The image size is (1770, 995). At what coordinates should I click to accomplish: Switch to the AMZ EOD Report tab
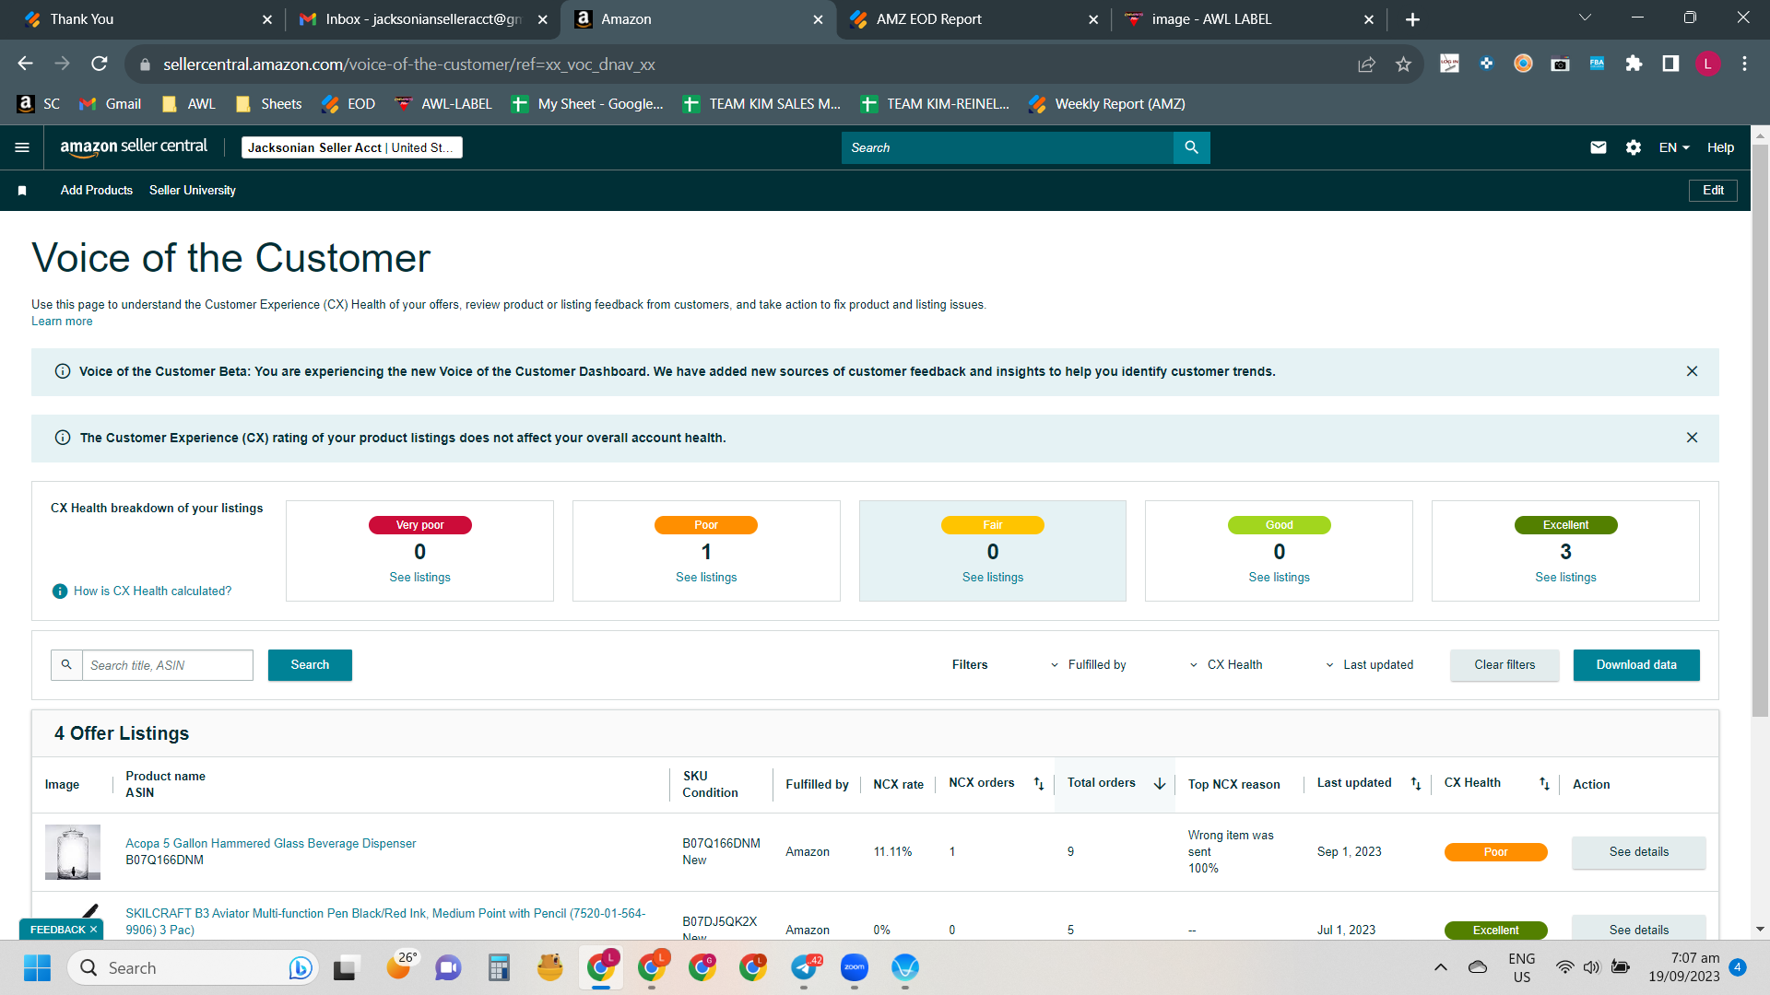tap(973, 19)
